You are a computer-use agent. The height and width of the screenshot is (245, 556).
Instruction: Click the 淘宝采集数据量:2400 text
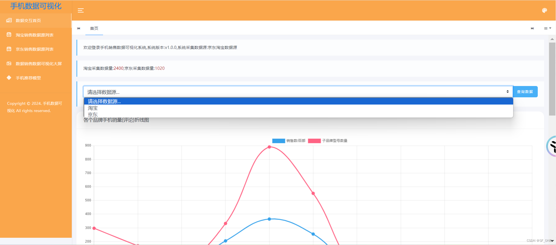103,68
